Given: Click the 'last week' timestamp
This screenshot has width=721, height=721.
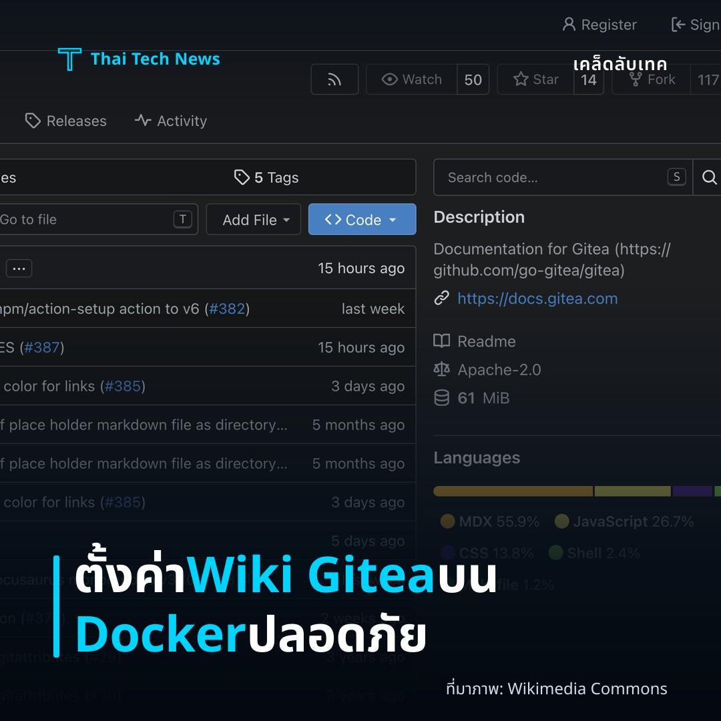Looking at the screenshot, I should 373,308.
